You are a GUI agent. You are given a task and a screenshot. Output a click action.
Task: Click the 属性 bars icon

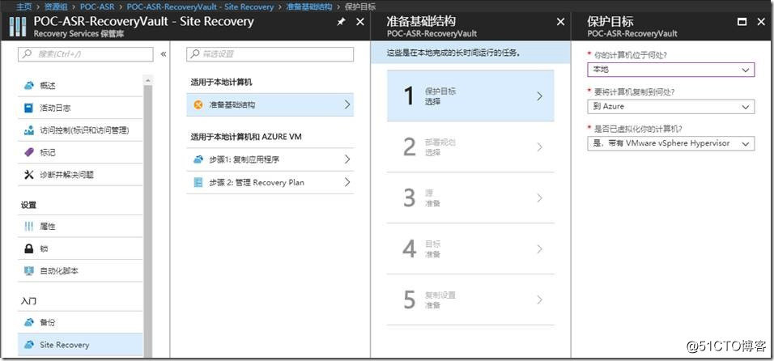click(x=29, y=227)
